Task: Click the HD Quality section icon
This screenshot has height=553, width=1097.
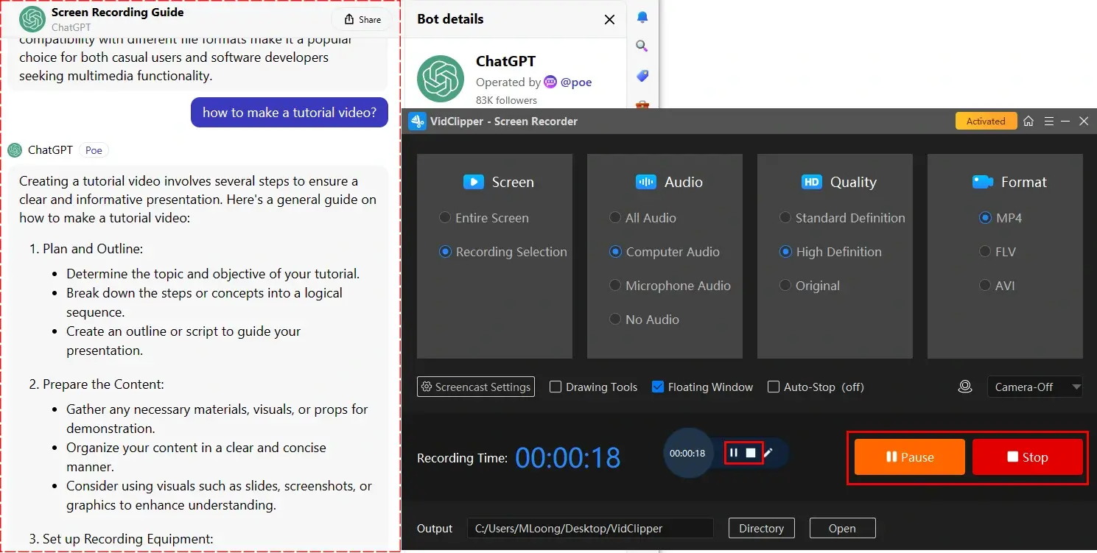Action: (811, 182)
